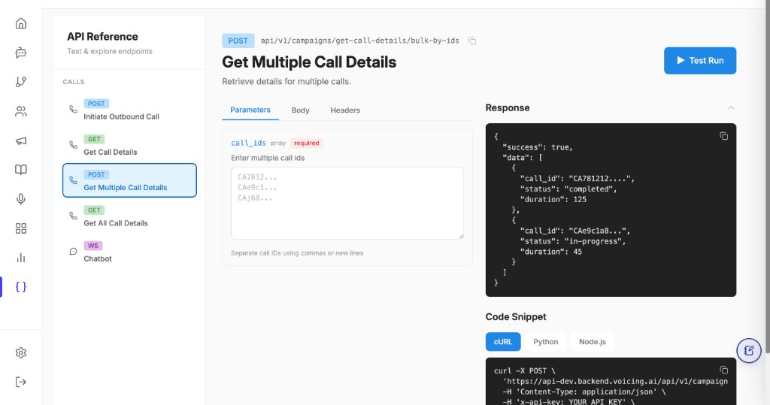Open the analytics bar chart icon

click(20, 258)
